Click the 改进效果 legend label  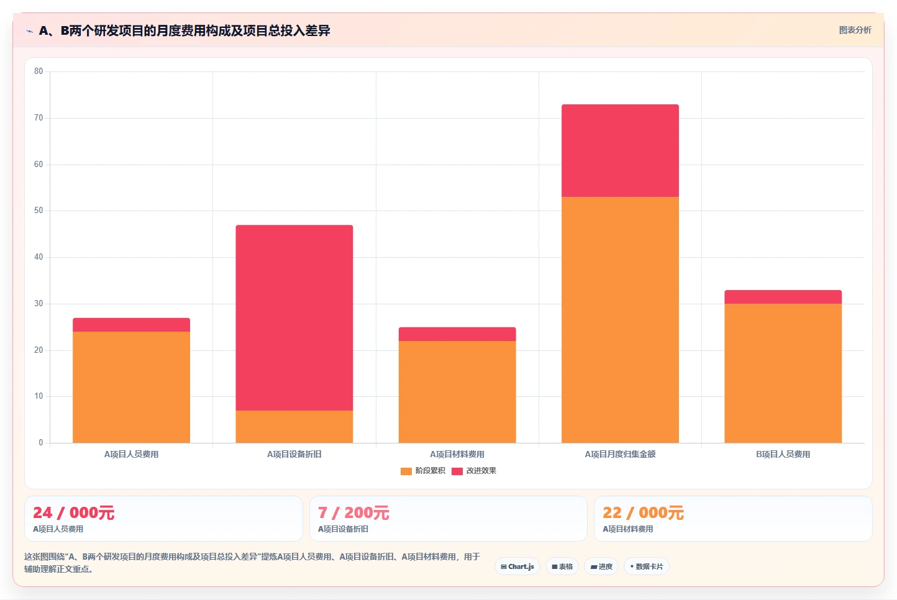[x=481, y=471]
